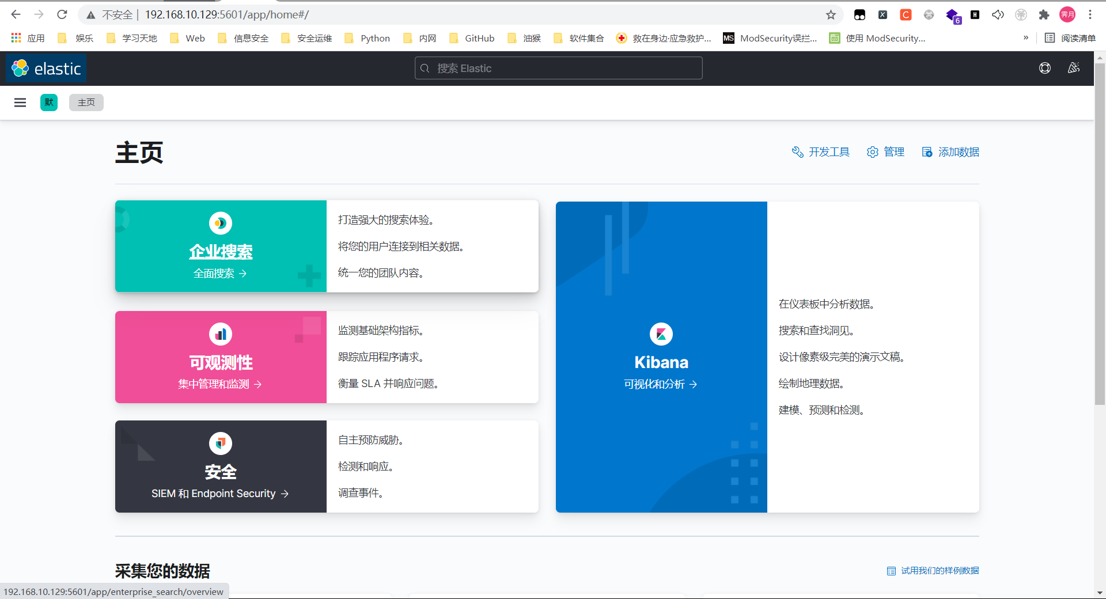The height and width of the screenshot is (599, 1106).
Task: Bookmark this page with star icon
Action: (831, 15)
